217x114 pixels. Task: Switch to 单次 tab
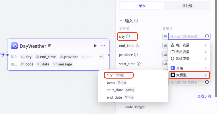[x=142, y=6]
